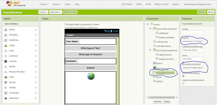Open help for Button component
The width and height of the screenshot is (217, 105).
pos(36,30)
